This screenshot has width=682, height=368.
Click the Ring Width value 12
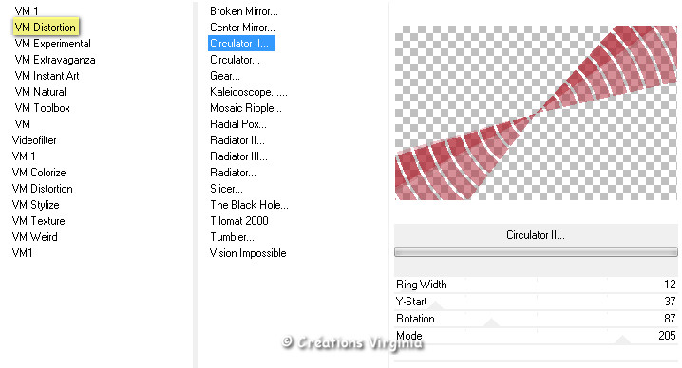tap(670, 285)
